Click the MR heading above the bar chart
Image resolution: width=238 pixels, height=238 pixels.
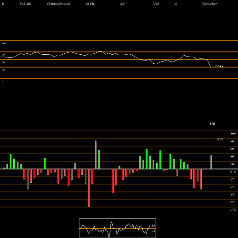212,124
